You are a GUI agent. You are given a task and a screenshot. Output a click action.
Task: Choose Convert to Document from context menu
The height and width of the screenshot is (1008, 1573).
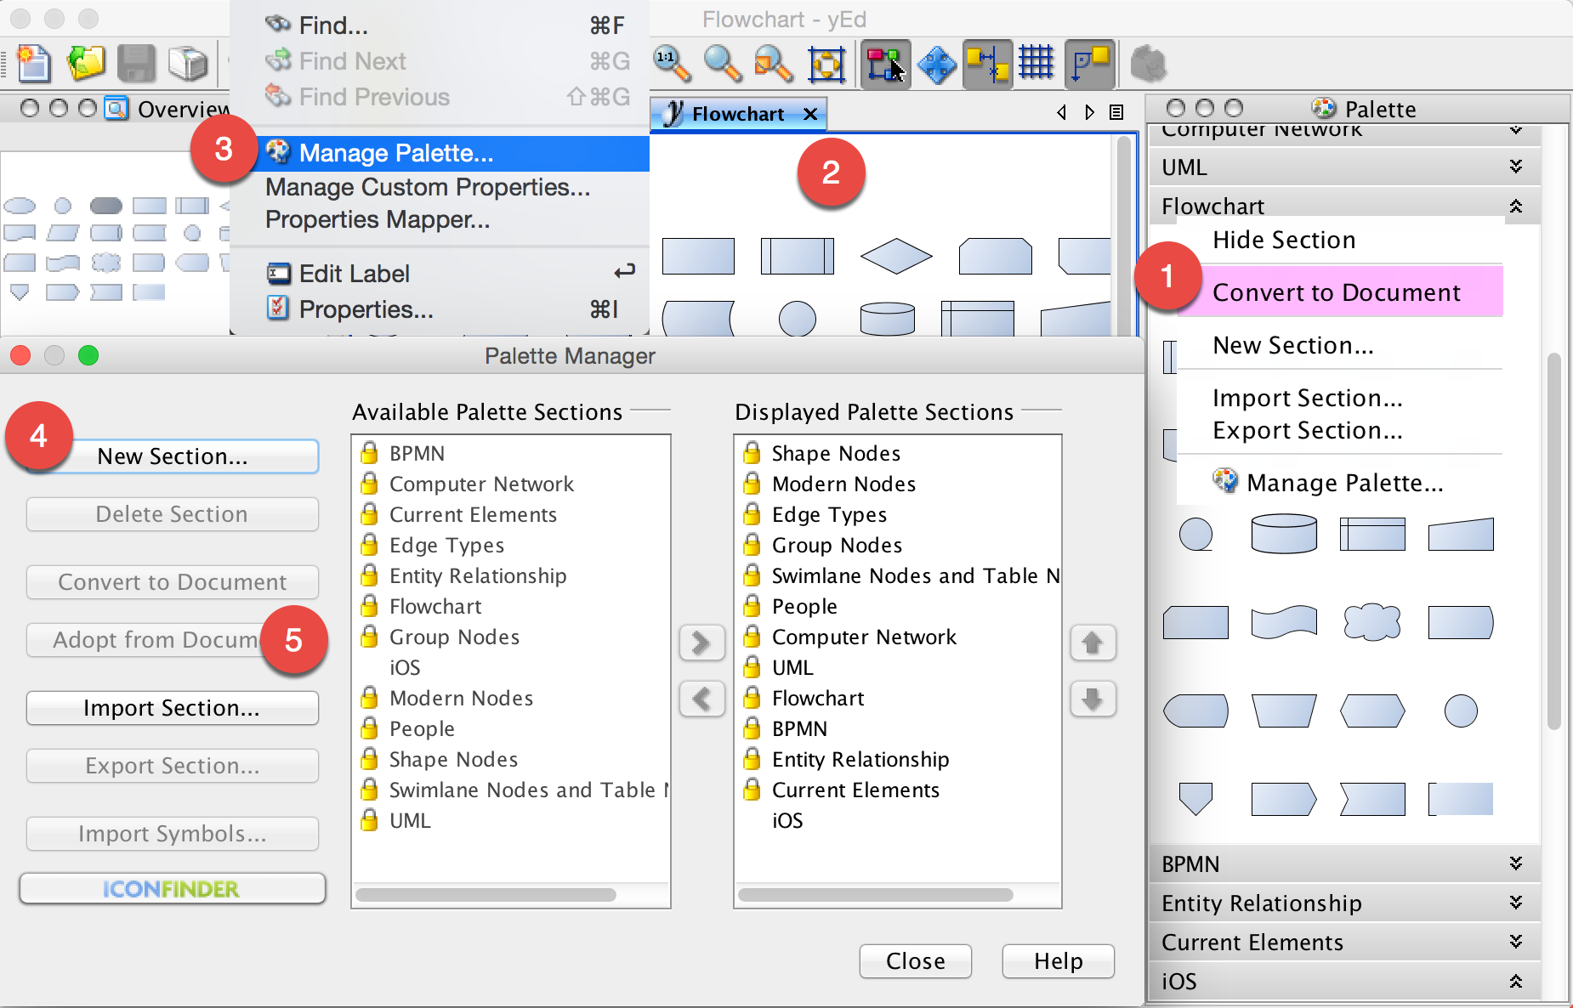[x=1338, y=292]
